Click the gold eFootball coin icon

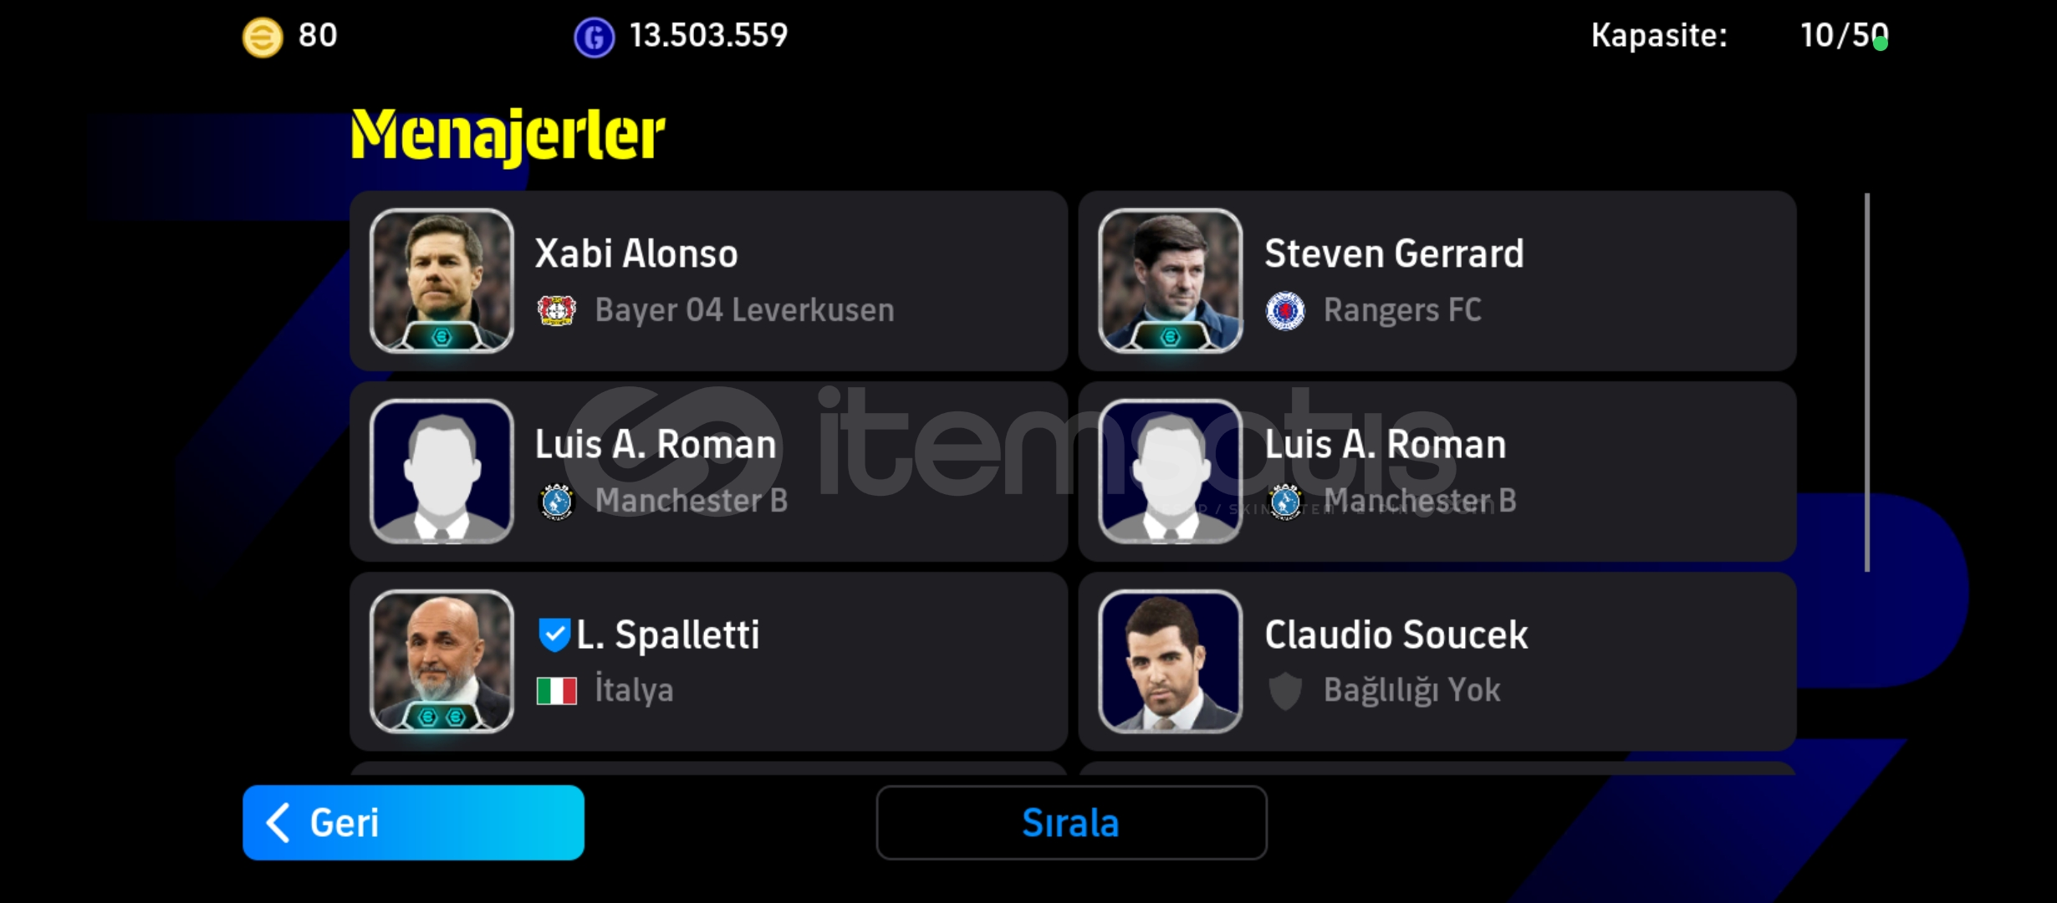coord(262,38)
